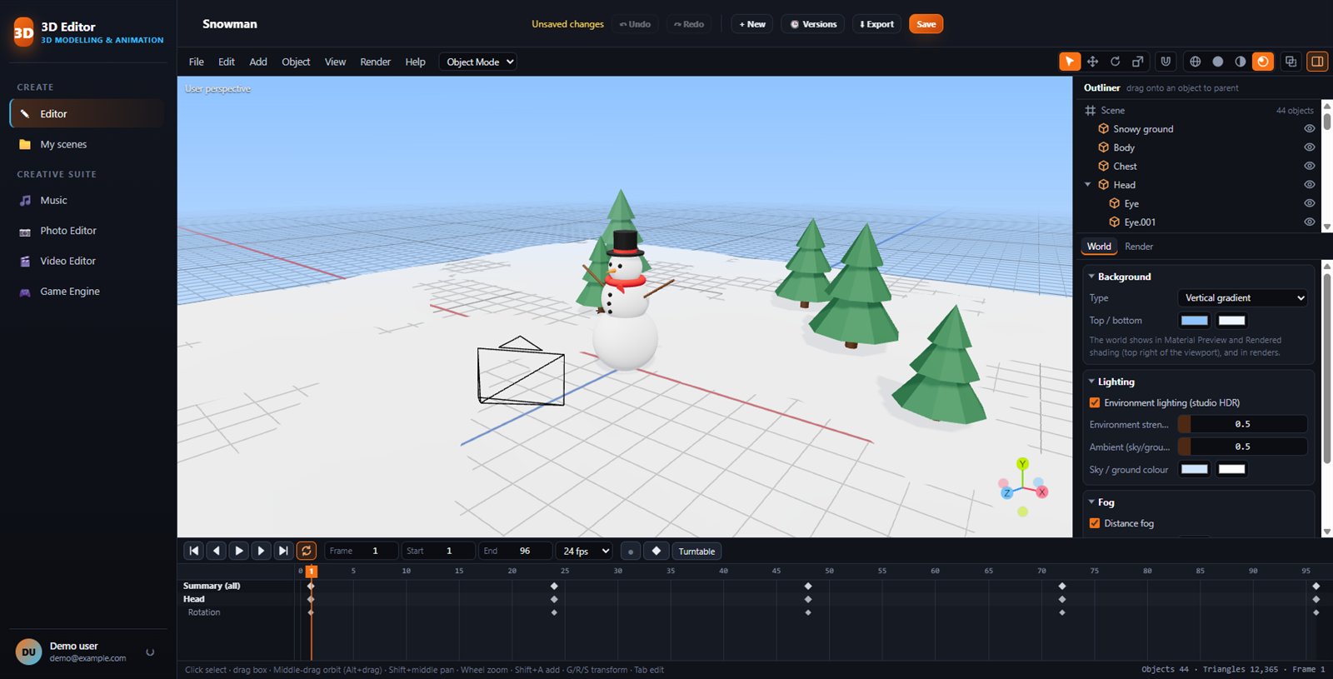
Task: Toggle the auto-key record dot button
Action: 631,551
